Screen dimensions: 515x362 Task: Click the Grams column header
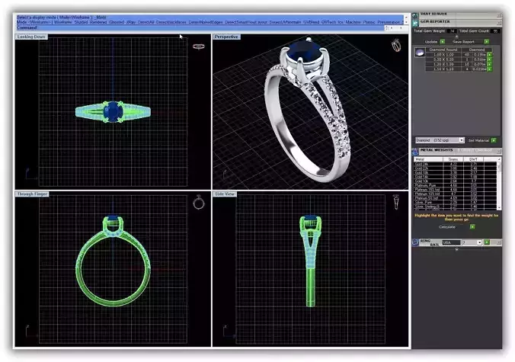453,159
